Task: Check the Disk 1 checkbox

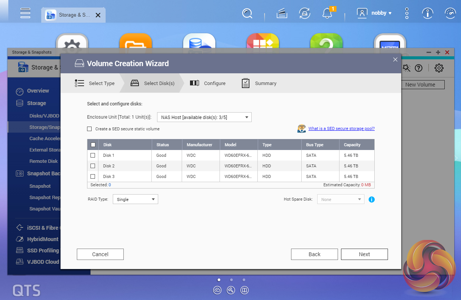Action: click(93, 155)
